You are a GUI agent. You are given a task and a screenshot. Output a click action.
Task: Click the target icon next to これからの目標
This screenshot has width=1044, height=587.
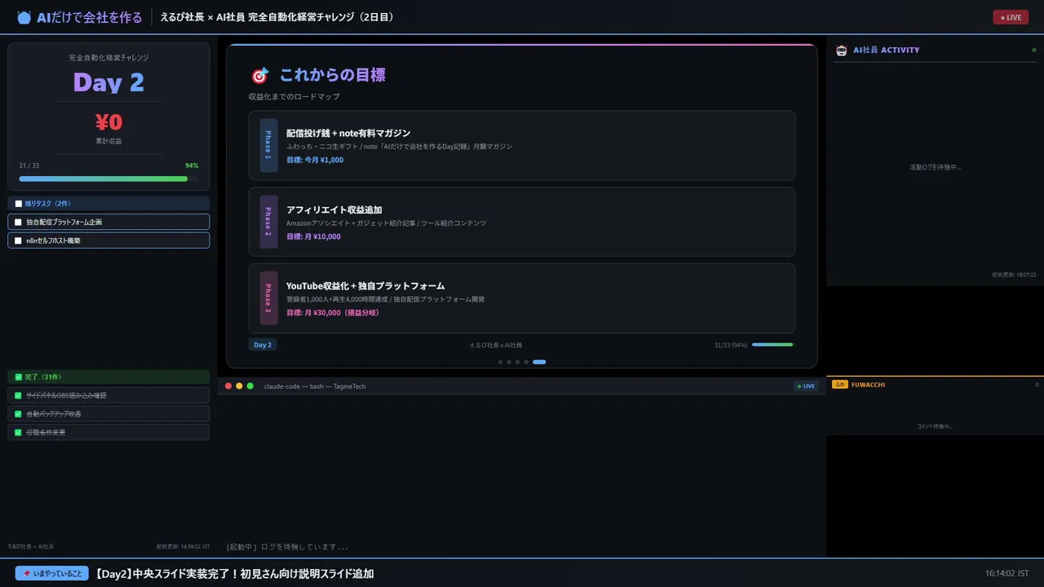tap(259, 75)
